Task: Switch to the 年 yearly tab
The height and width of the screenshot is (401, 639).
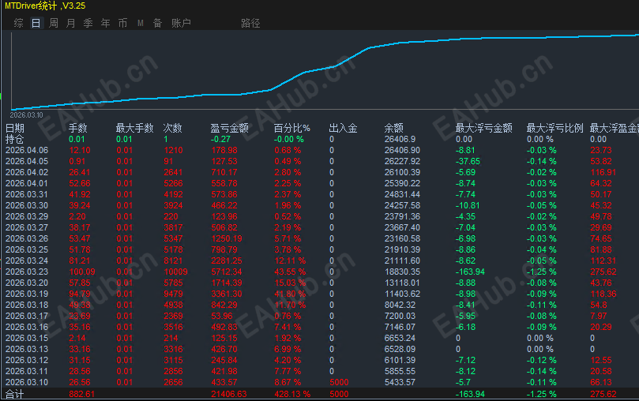Action: point(106,23)
